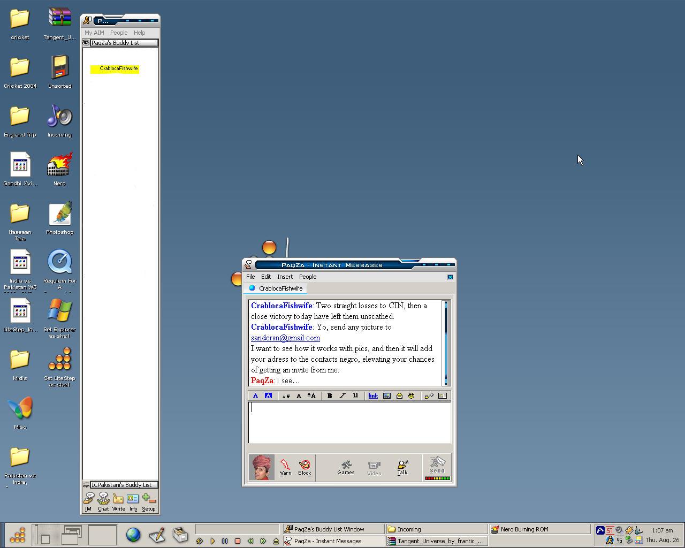Change the text background color in the IM toolbar

[x=268, y=396]
